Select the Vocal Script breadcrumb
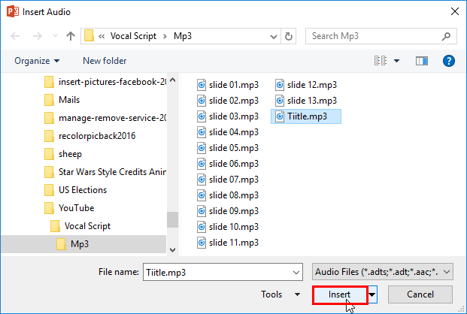Image resolution: width=467 pixels, height=314 pixels. [x=133, y=36]
